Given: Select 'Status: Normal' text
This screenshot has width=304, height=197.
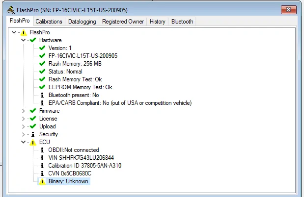Looking at the screenshot, I should tap(65, 72).
